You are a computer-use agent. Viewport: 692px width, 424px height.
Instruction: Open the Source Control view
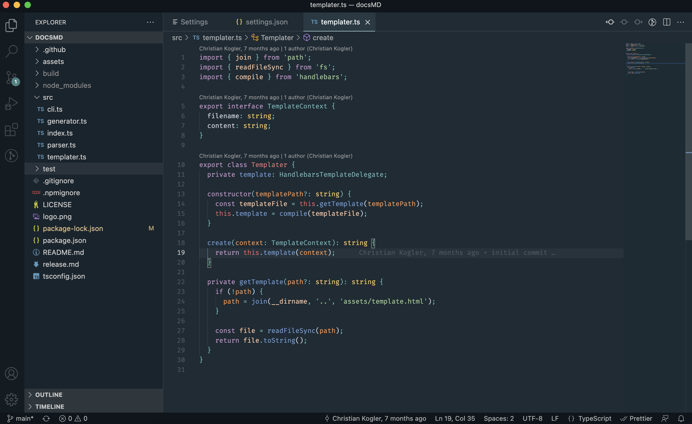click(x=11, y=78)
